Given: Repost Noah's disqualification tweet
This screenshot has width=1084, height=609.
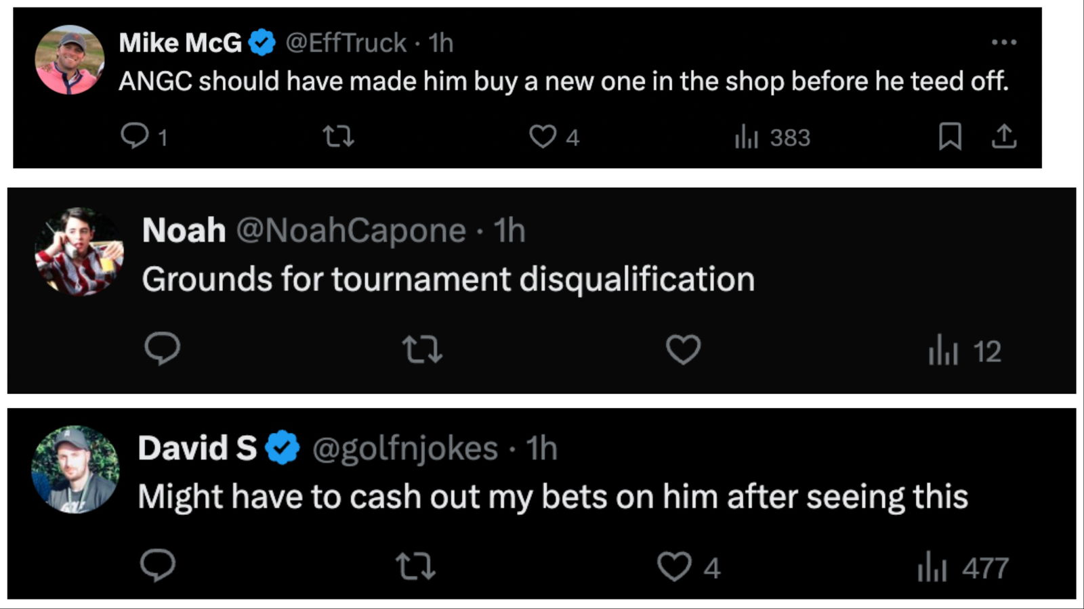Looking at the screenshot, I should pos(422,350).
